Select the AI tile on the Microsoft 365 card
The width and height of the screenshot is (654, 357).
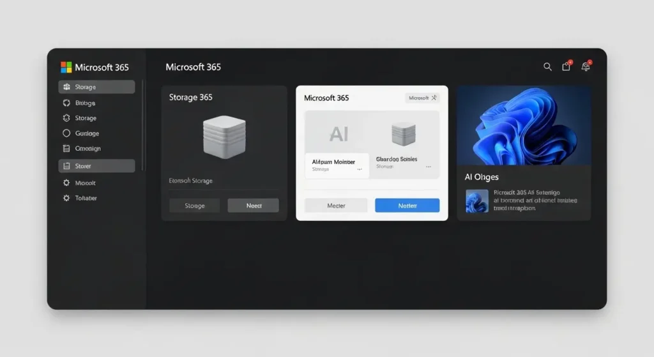pos(338,133)
